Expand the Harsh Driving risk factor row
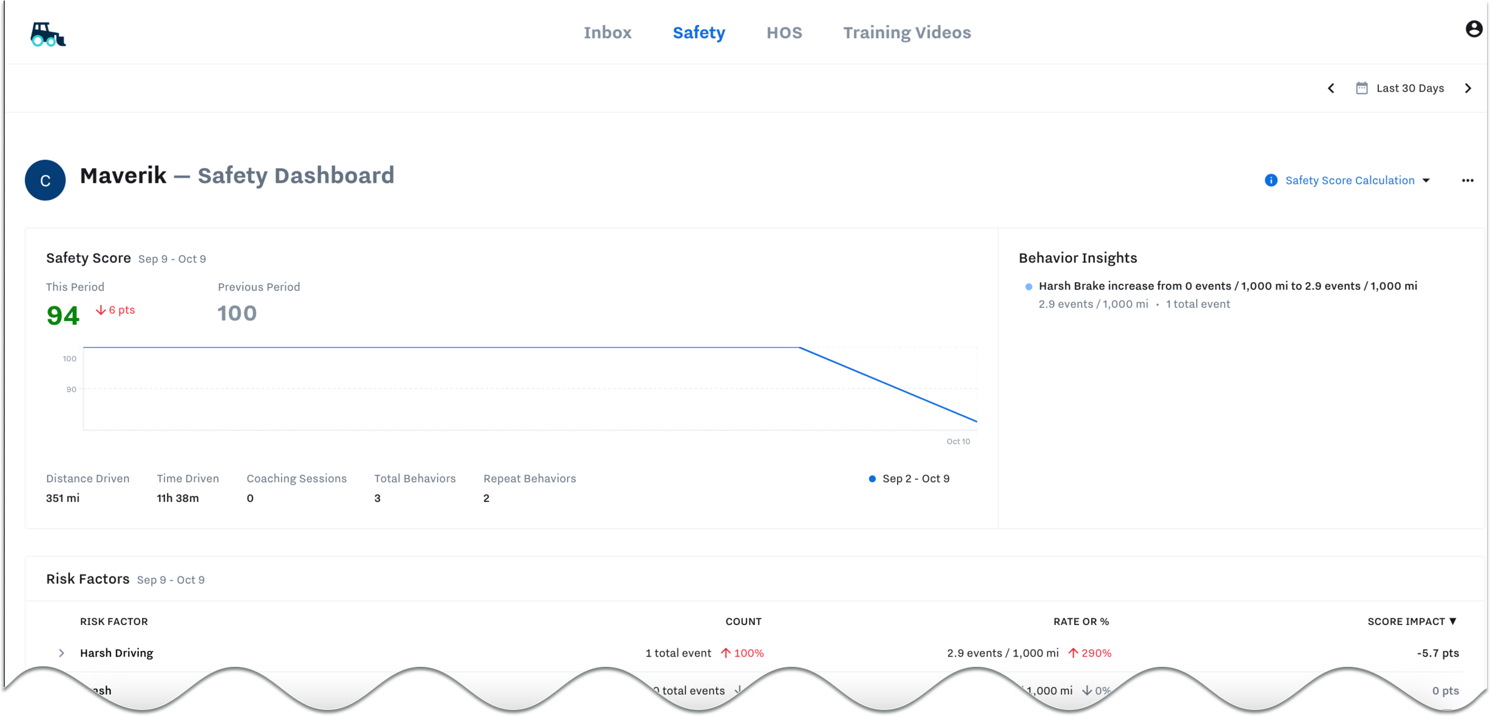This screenshot has width=1490, height=716. (61, 653)
